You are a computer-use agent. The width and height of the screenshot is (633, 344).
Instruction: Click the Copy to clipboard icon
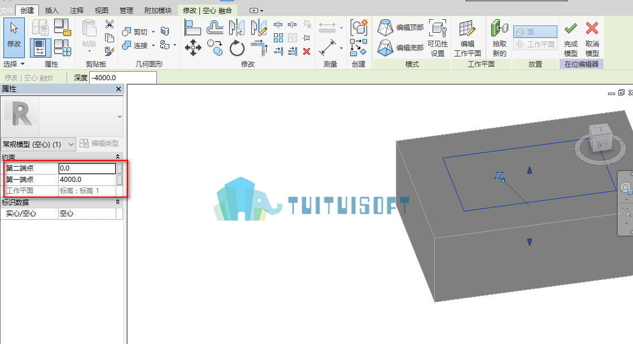coord(110,38)
